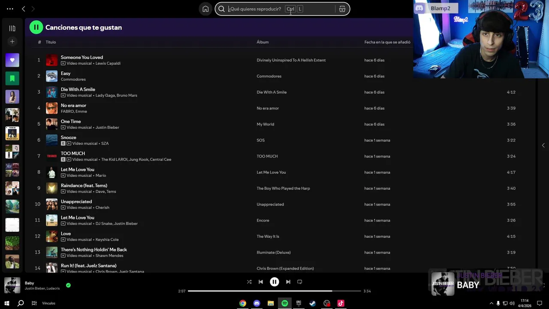Open Discord from taskbar

pos(256,303)
